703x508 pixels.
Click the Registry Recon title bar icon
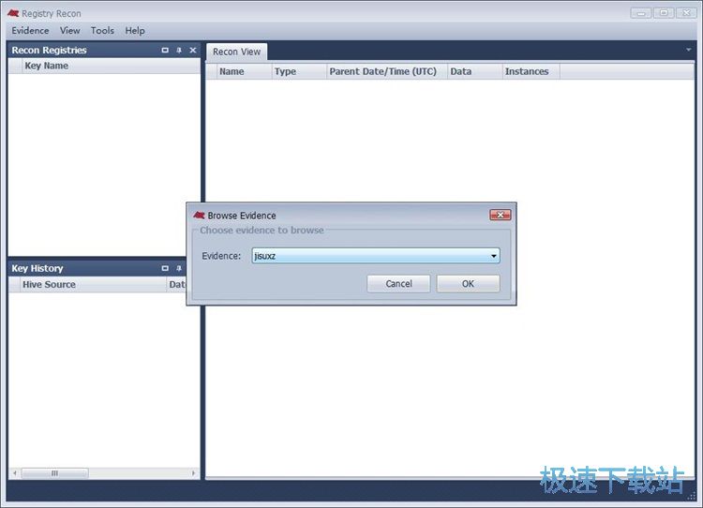tap(13, 13)
